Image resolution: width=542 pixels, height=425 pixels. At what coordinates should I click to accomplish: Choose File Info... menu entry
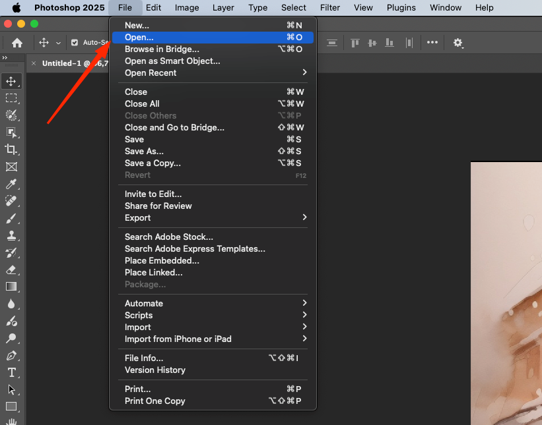(213, 358)
